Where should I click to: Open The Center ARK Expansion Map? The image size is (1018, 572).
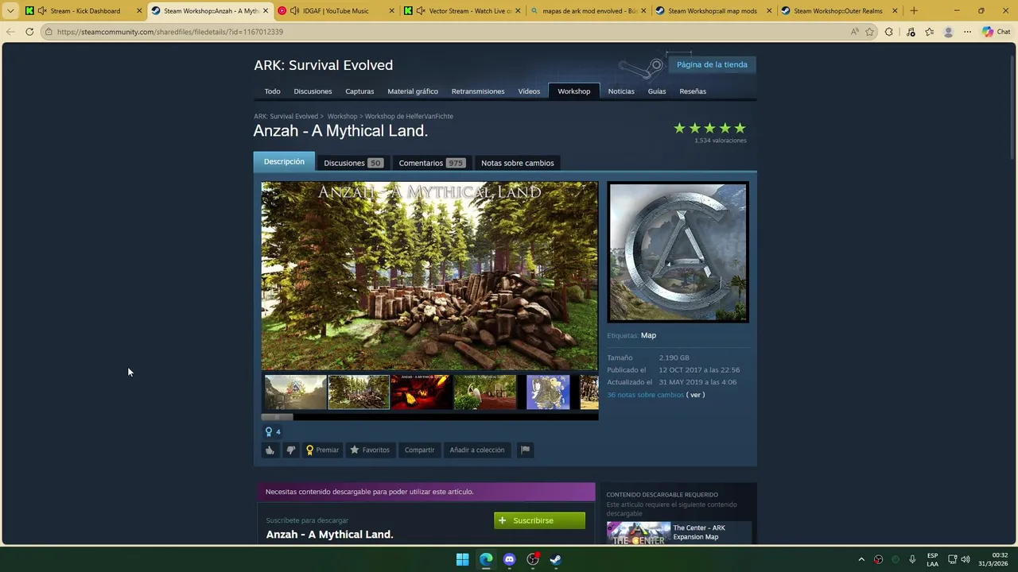click(678, 532)
